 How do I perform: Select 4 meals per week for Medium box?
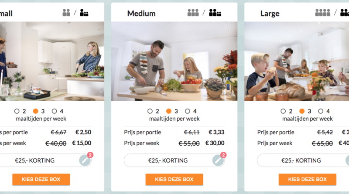point(188,111)
